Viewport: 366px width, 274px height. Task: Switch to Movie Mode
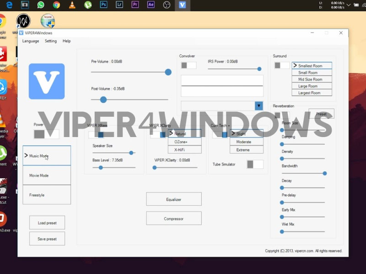(x=47, y=175)
